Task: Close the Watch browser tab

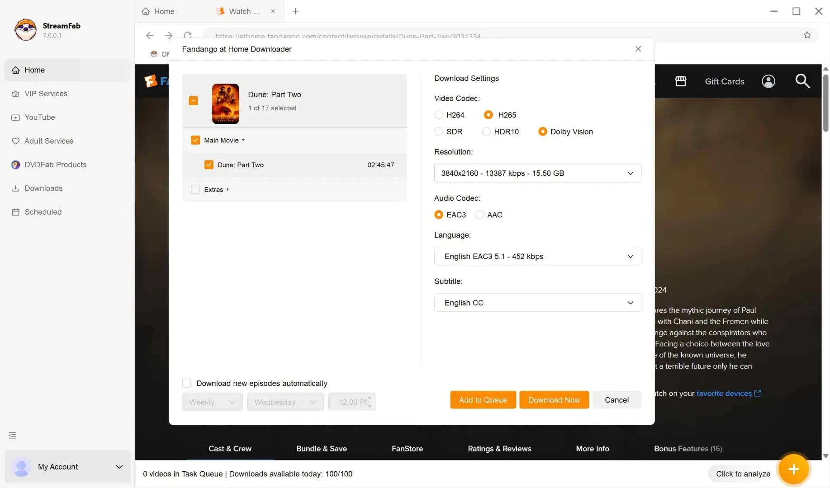Action: click(273, 11)
